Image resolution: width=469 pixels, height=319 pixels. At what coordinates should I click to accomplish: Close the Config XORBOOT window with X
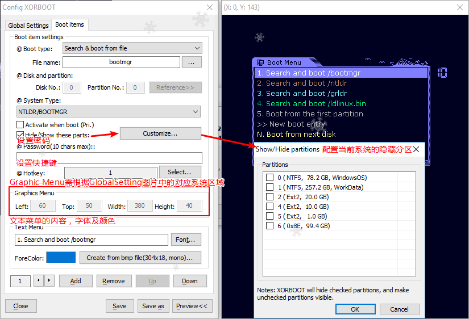210,7
